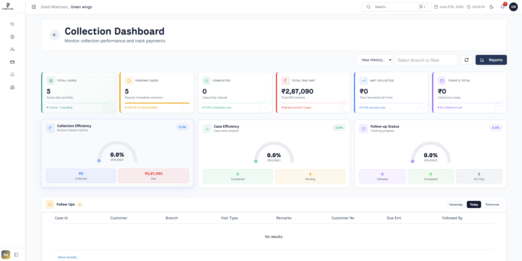Open the View History dropdown
522x261 pixels.
click(x=375, y=60)
